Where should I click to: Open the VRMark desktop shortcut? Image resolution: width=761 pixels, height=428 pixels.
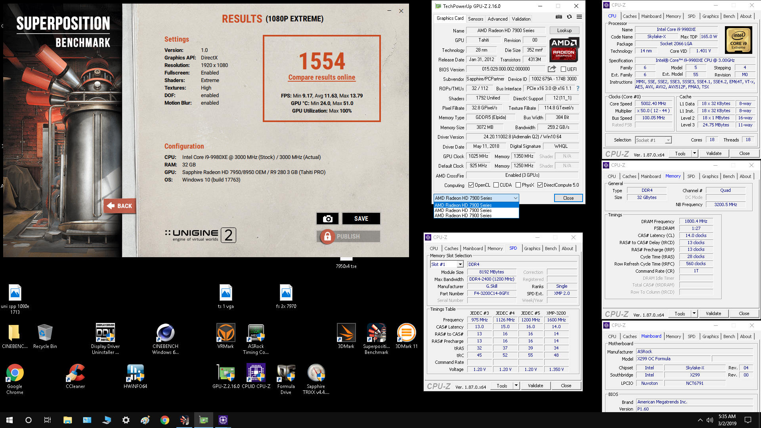click(x=226, y=336)
